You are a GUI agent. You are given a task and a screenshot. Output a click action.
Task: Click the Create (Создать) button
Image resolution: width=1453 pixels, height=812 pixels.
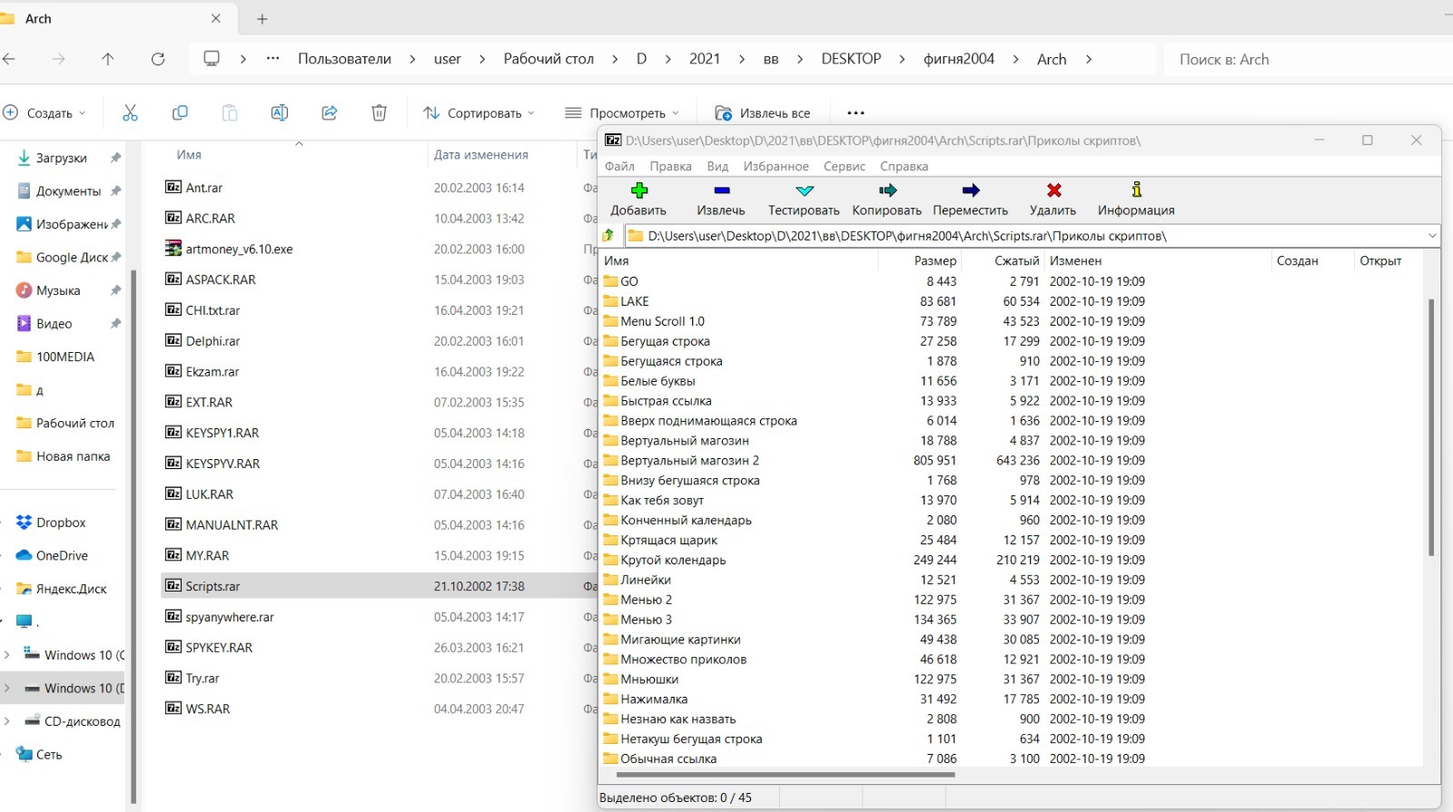pyautogui.click(x=44, y=113)
